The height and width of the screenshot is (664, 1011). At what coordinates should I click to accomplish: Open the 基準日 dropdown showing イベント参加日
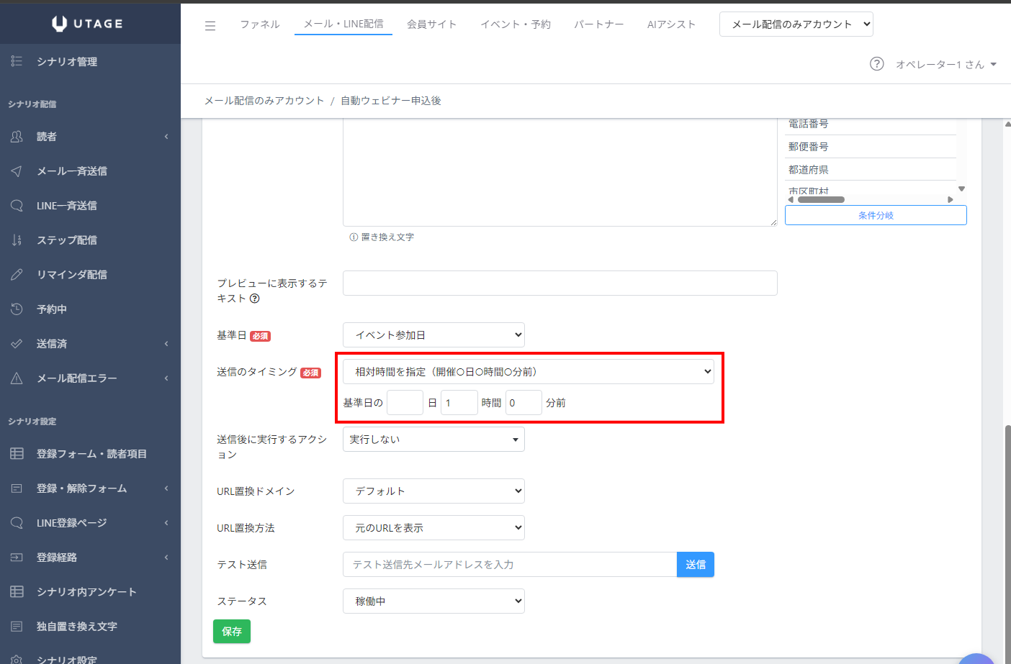(433, 335)
